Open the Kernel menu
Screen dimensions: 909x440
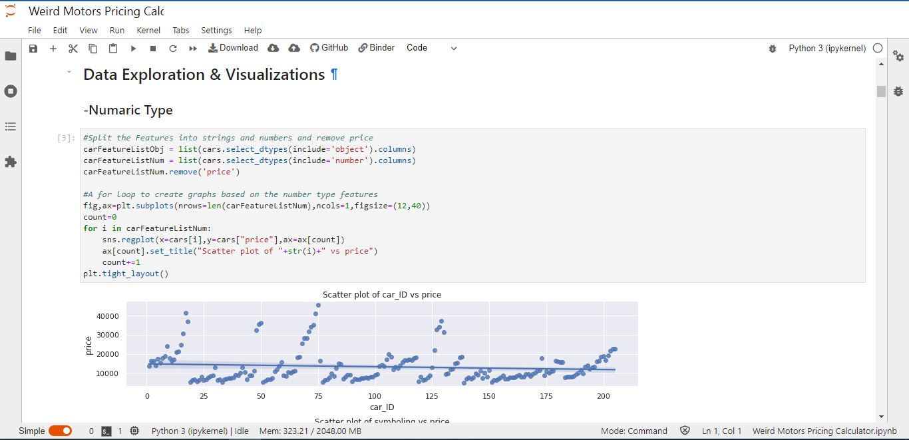click(148, 30)
